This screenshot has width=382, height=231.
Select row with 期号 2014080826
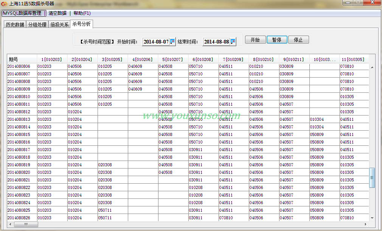tap(188, 218)
